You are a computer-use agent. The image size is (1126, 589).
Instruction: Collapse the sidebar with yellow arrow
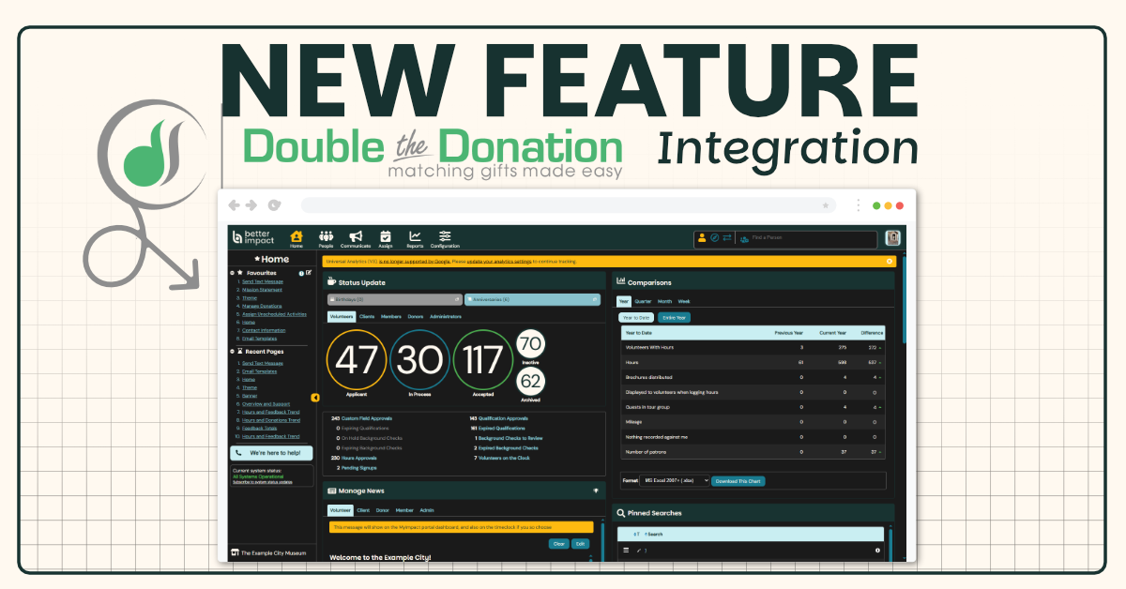pyautogui.click(x=316, y=398)
